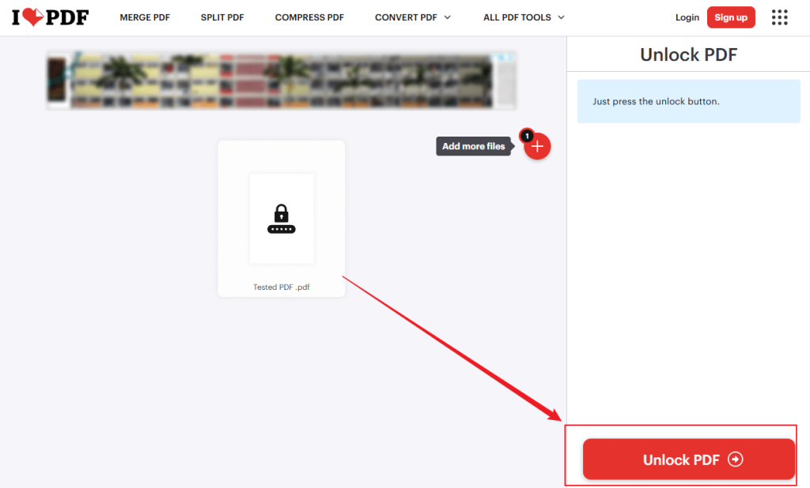Click the Add more files tooltip label

point(473,146)
